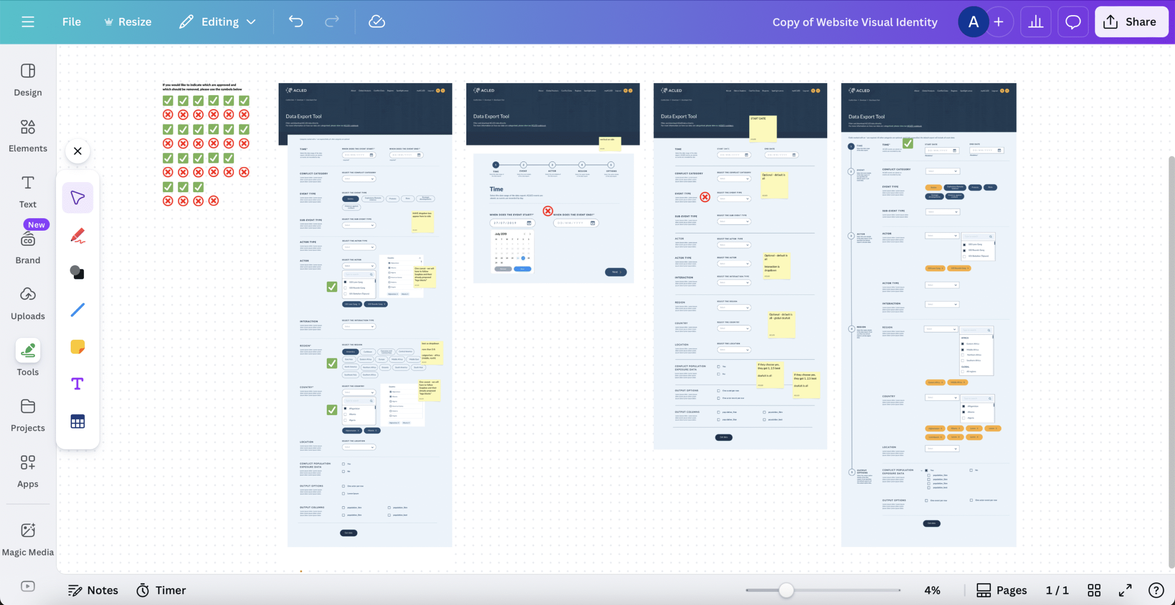
Task: Click the undo arrow icon
Action: click(x=296, y=22)
